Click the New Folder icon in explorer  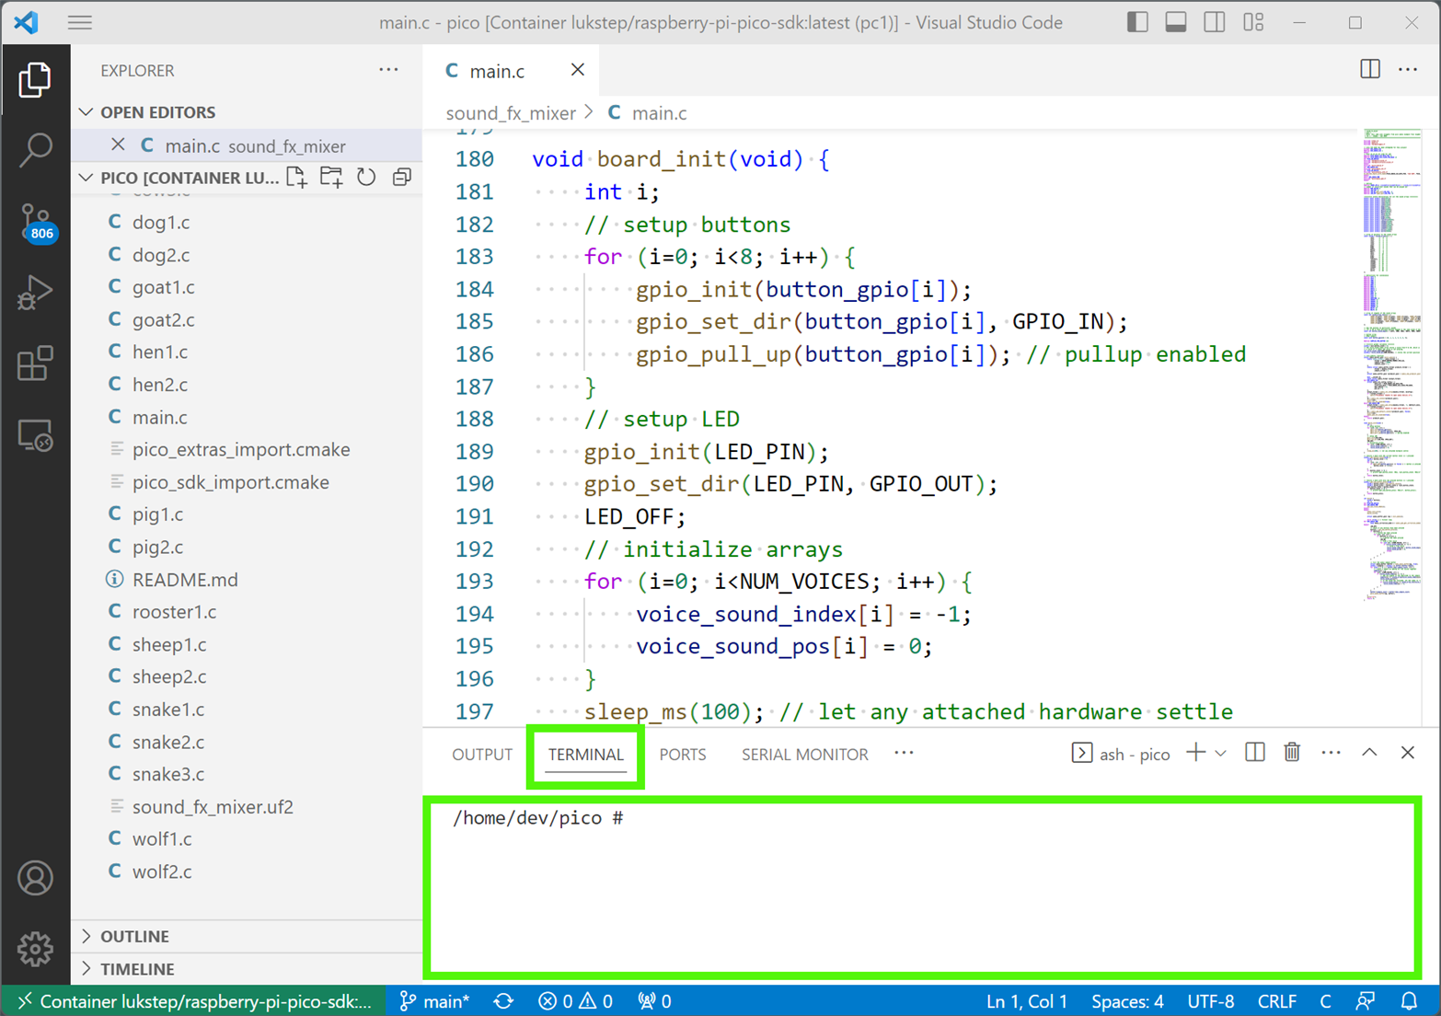click(x=331, y=177)
